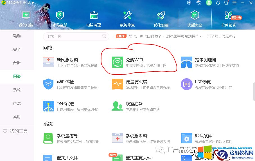Open 默认软件 gear icon
Screen dimensions: 255x161
[186, 138]
